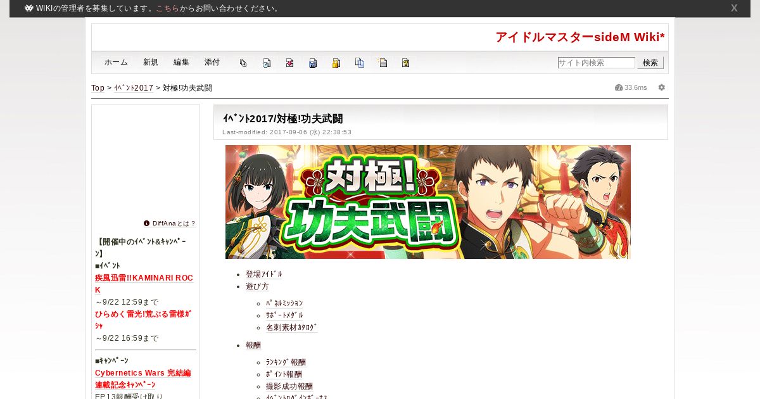Jump to the ﾎﾟｲﾝﾄ報酬 section
This screenshot has width=760, height=399.
(284, 374)
